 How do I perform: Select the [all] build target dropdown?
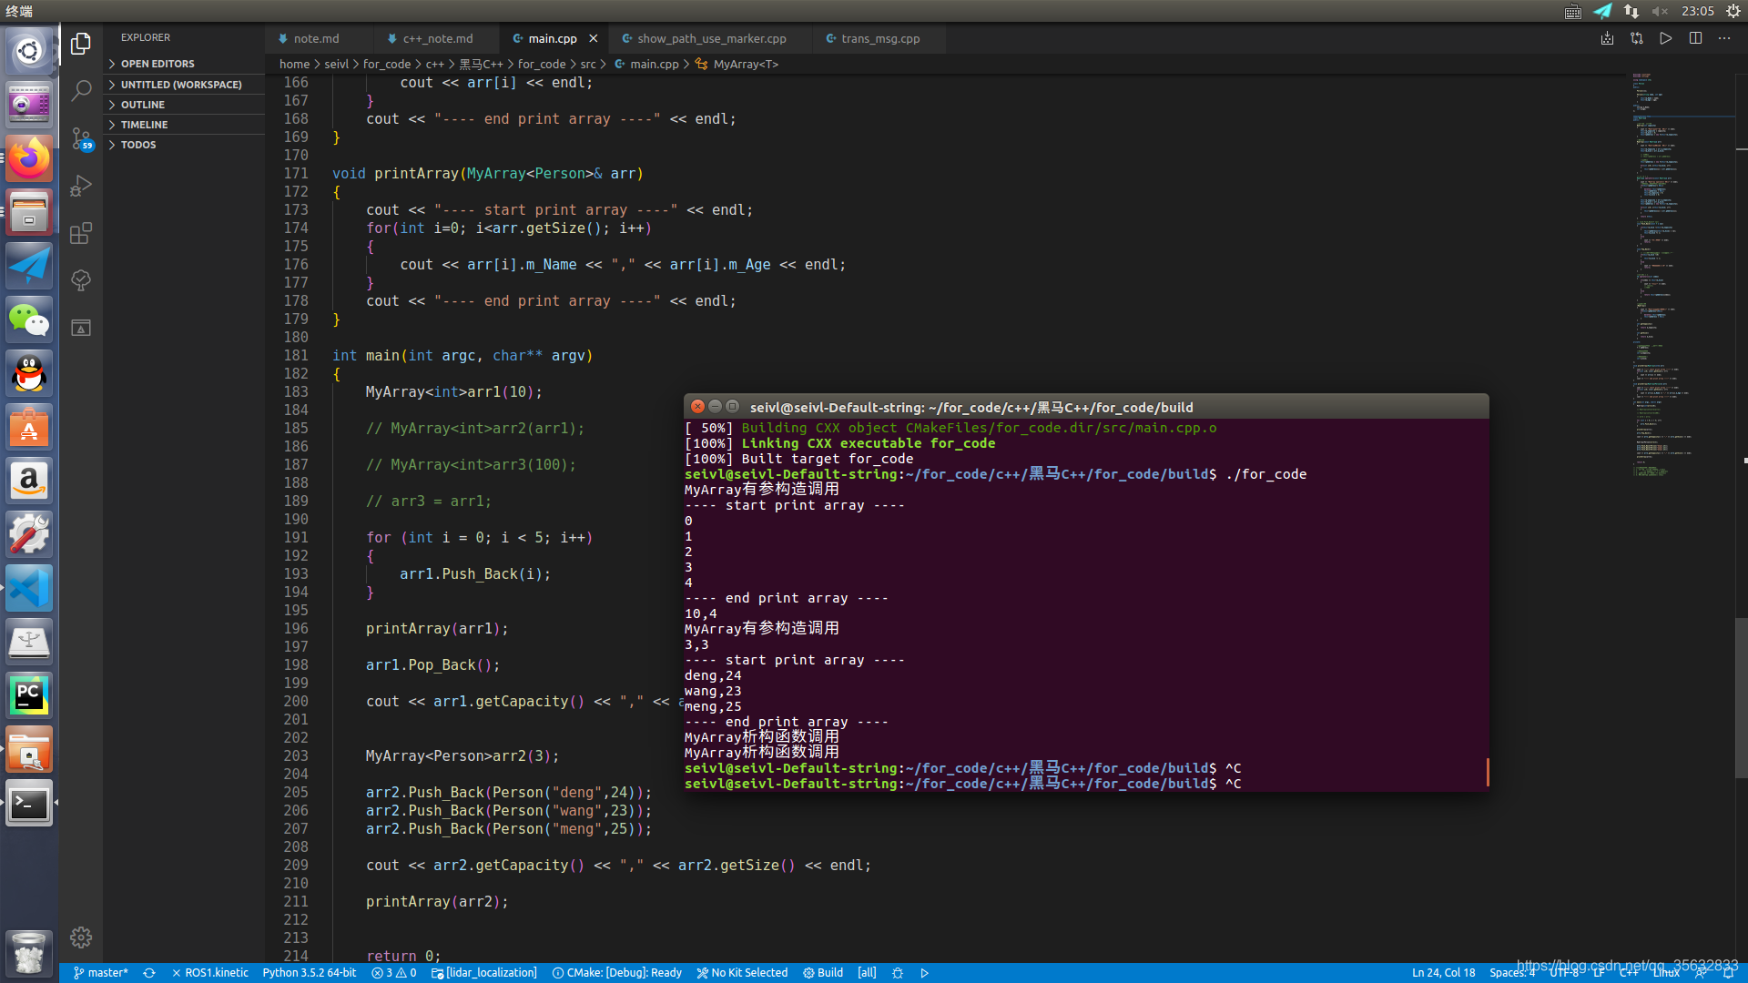click(x=867, y=973)
